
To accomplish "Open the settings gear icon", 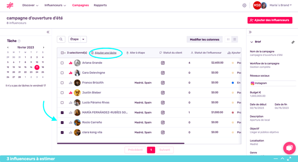I will pyautogui.click(x=244, y=5).
